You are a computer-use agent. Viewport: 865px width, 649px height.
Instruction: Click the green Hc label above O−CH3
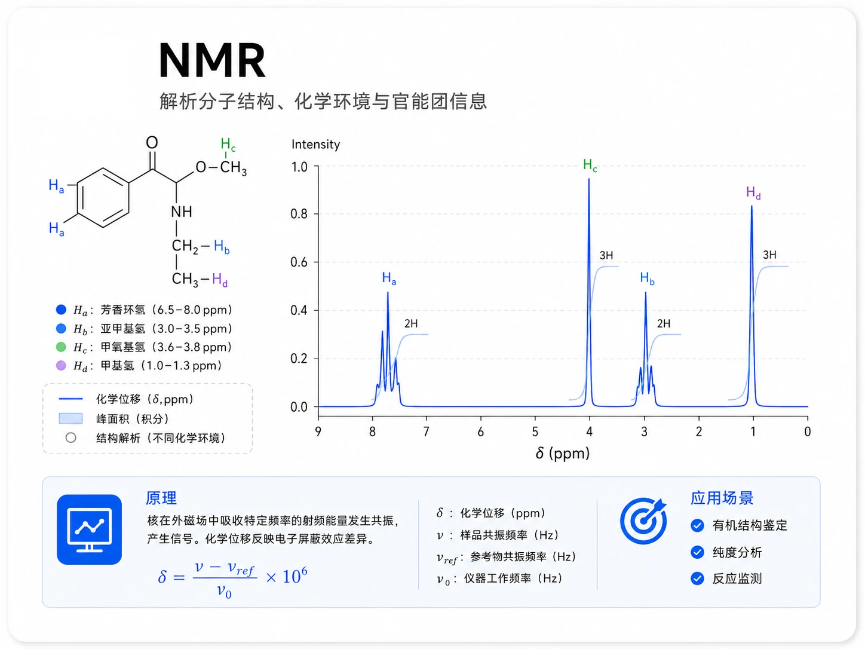tap(228, 145)
